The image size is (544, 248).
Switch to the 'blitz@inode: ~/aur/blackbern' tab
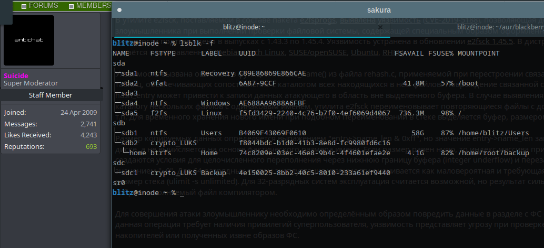[x=500, y=27]
